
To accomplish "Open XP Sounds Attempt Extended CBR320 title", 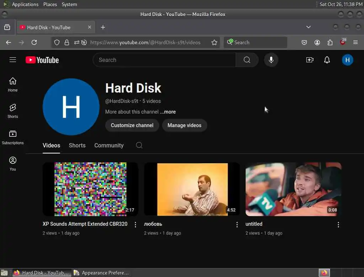I will [x=85, y=224].
